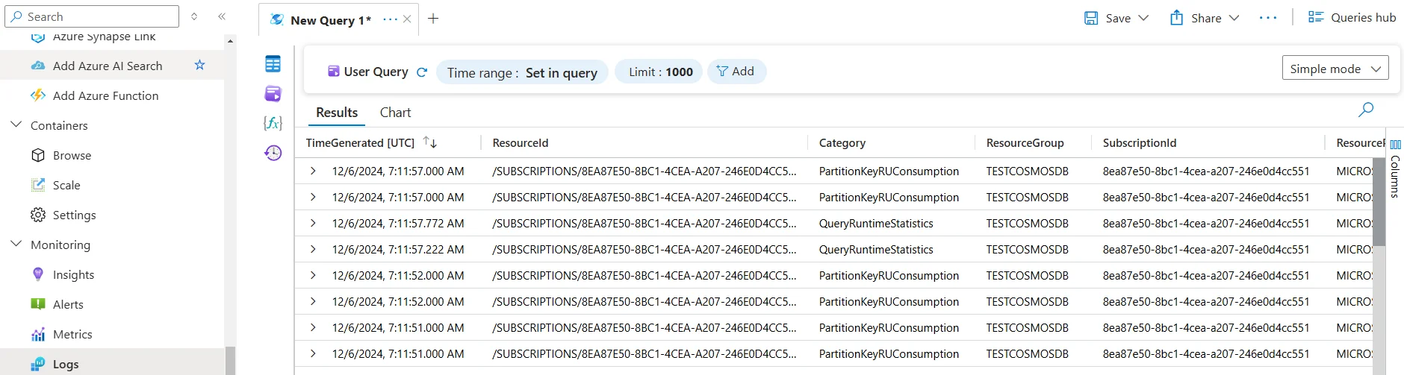Expand the Share dropdown menu
This screenshot has width=1404, height=375.
[x=1234, y=18]
